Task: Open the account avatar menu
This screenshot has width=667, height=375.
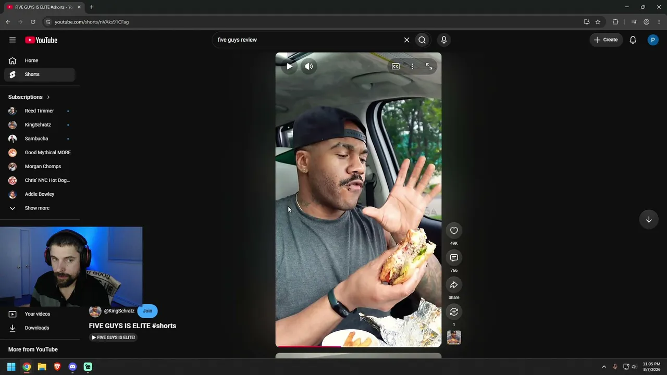Action: [653, 40]
